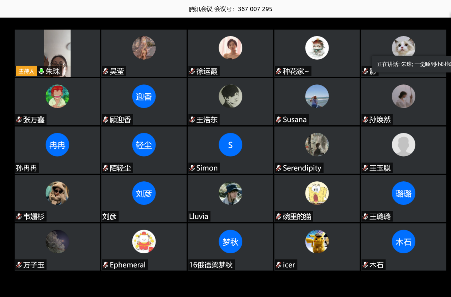451x297 pixels.
Task: Click muted mic icon beside Serendipity
Action: tap(279, 168)
